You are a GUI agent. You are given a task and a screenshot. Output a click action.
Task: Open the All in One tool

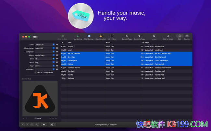(x=112, y=37)
